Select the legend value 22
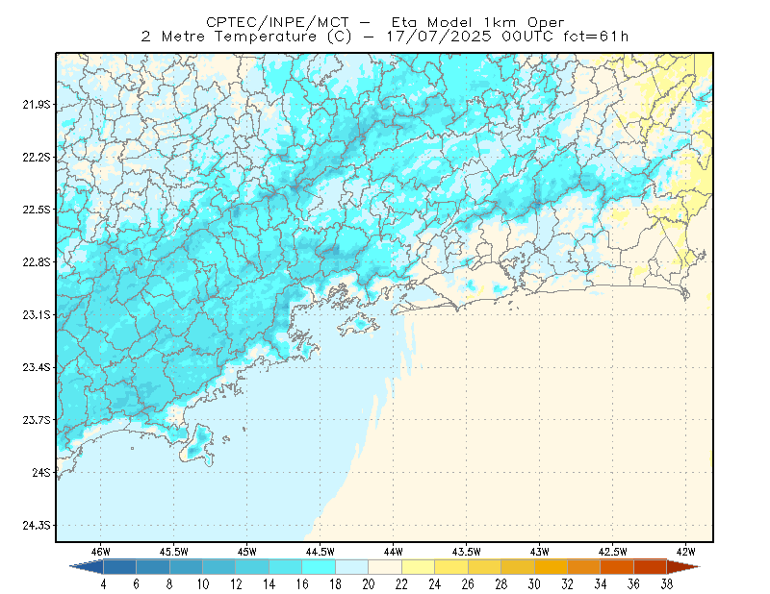Viewport: 770px width, 594px height. pyautogui.click(x=401, y=584)
